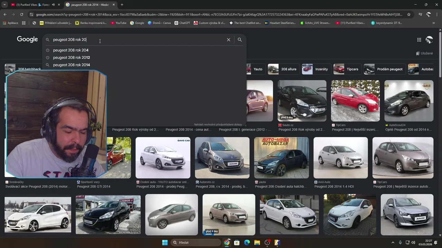Image resolution: width=442 pixels, height=248 pixels.
Task: Open a new browser tab
Action: tap(122, 4)
